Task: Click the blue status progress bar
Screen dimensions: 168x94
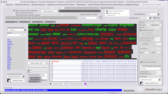Action: (x=63, y=90)
